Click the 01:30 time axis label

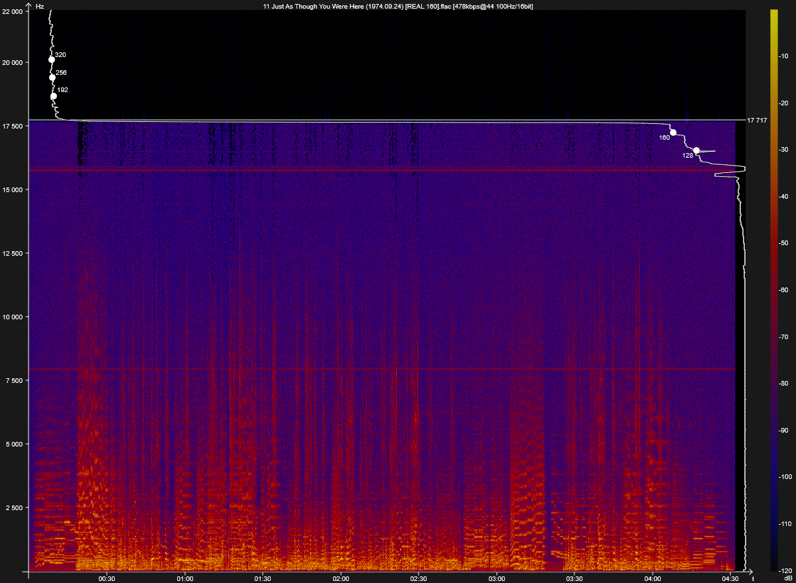click(263, 578)
